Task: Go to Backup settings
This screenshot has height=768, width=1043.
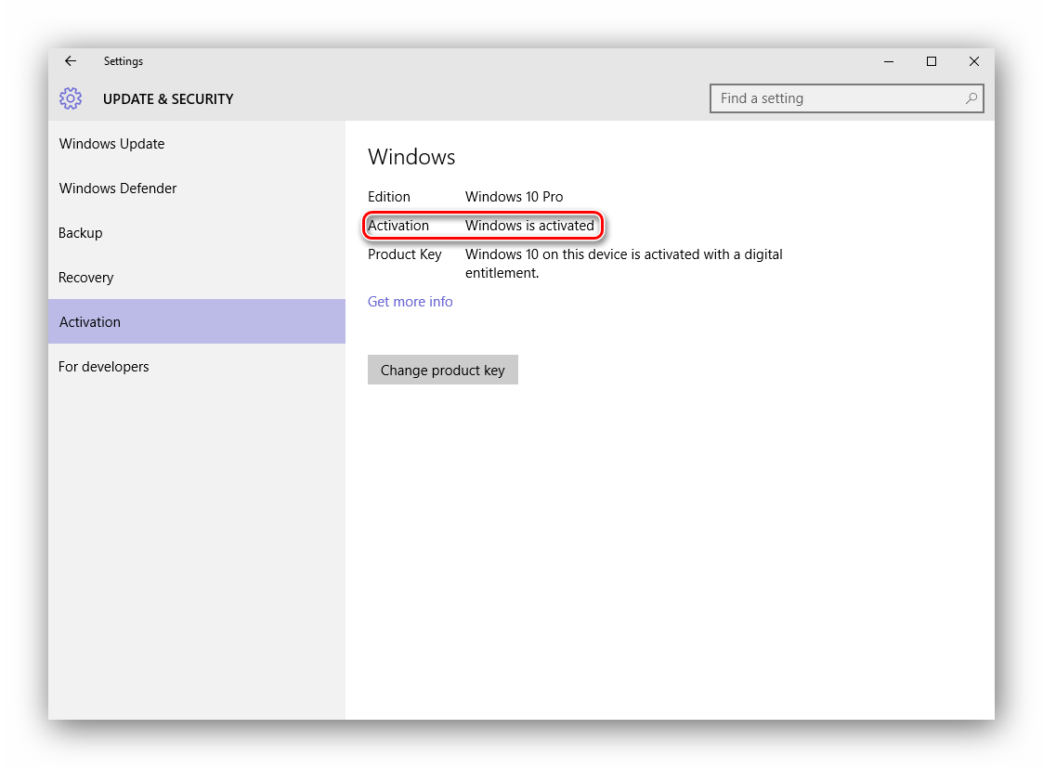Action: coord(197,233)
